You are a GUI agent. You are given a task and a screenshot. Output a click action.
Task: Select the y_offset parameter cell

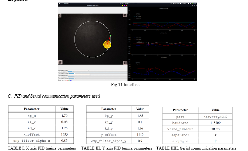click(109, 135)
